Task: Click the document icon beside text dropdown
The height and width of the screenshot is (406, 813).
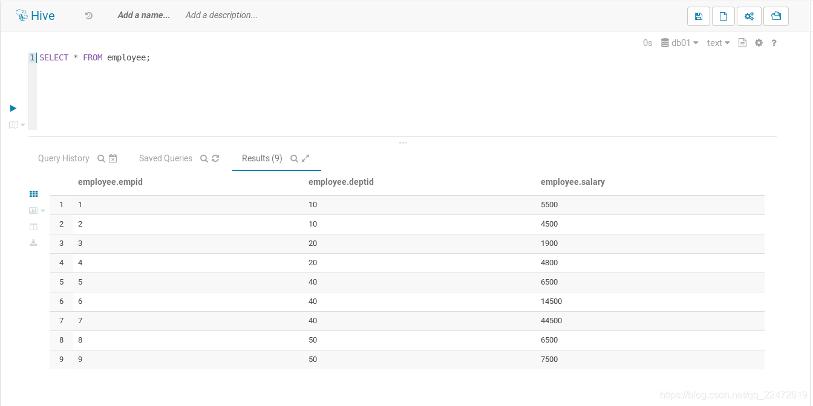Action: click(x=742, y=43)
